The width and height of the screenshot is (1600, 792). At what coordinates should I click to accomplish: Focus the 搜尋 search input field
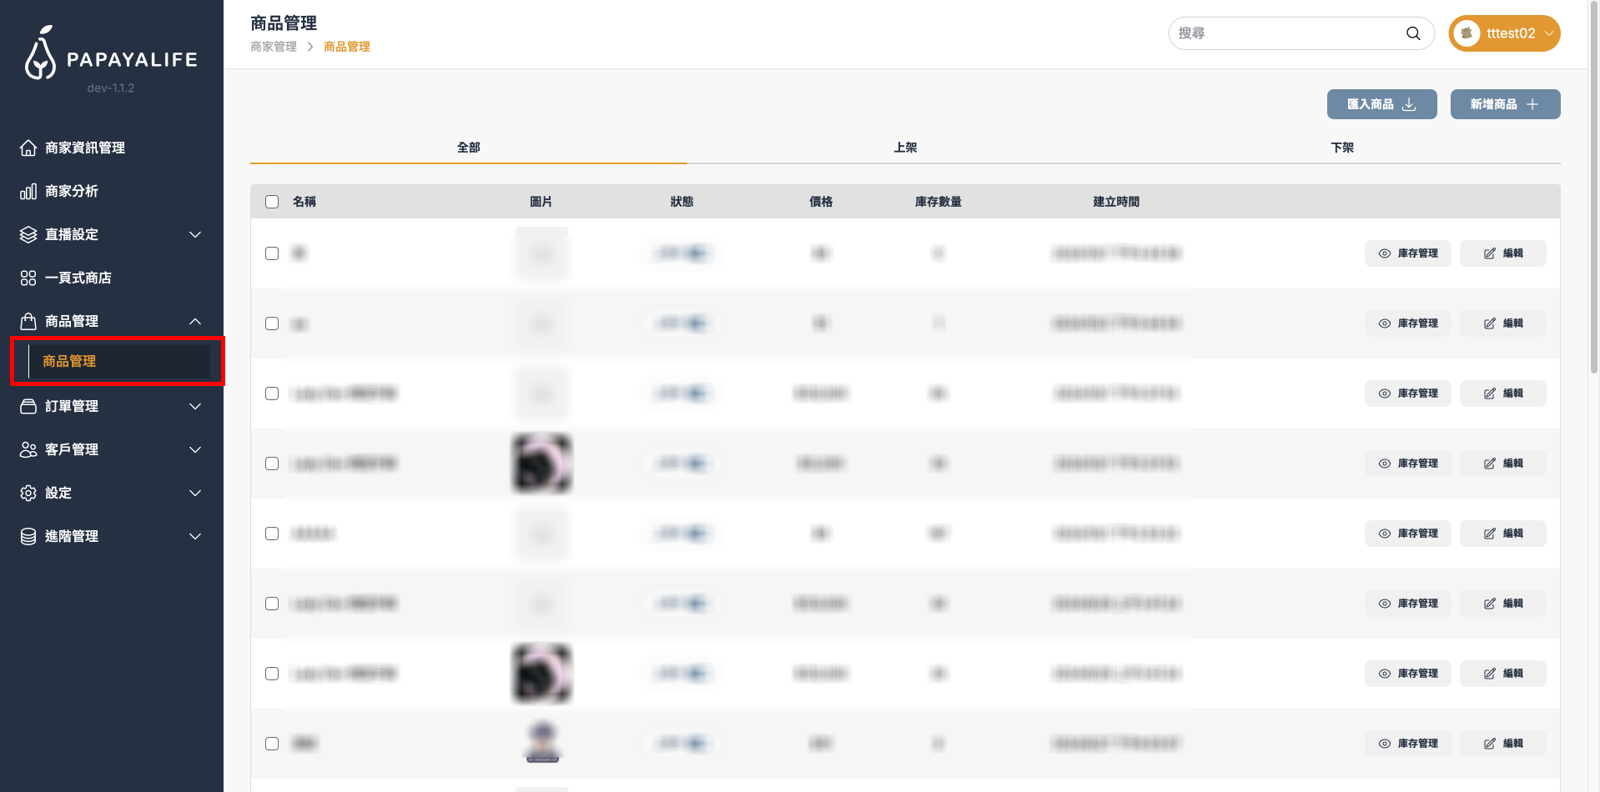pyautogui.click(x=1285, y=33)
